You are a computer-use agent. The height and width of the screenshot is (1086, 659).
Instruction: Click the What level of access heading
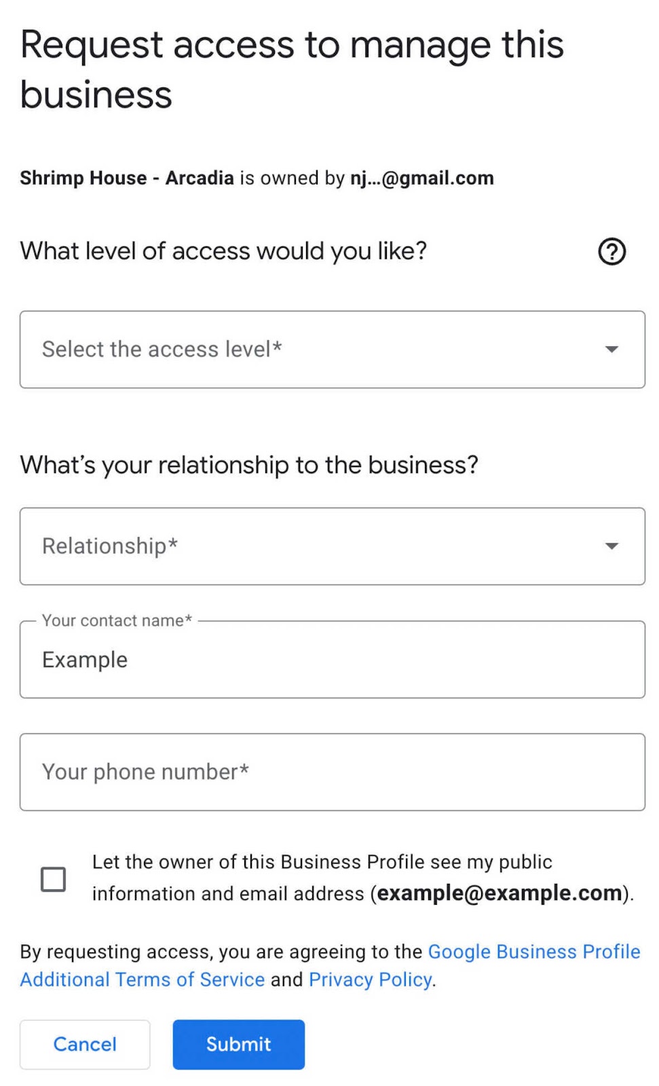click(224, 251)
